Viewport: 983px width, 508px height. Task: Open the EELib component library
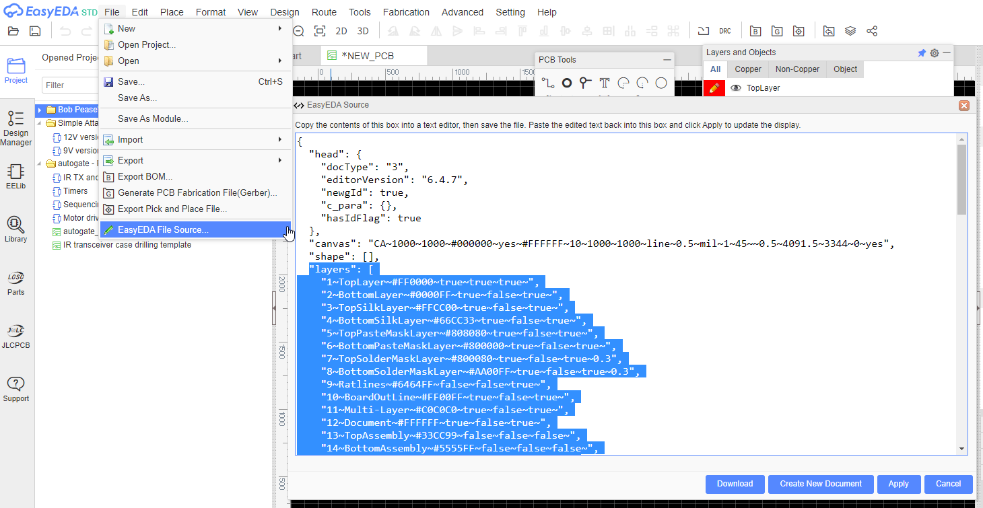(x=16, y=176)
